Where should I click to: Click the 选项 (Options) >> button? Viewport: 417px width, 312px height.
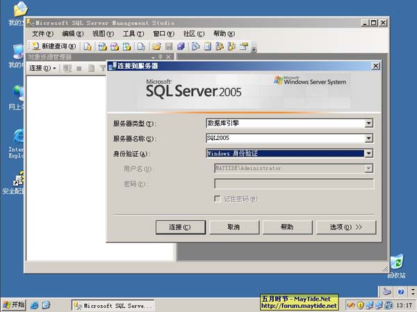(x=345, y=227)
